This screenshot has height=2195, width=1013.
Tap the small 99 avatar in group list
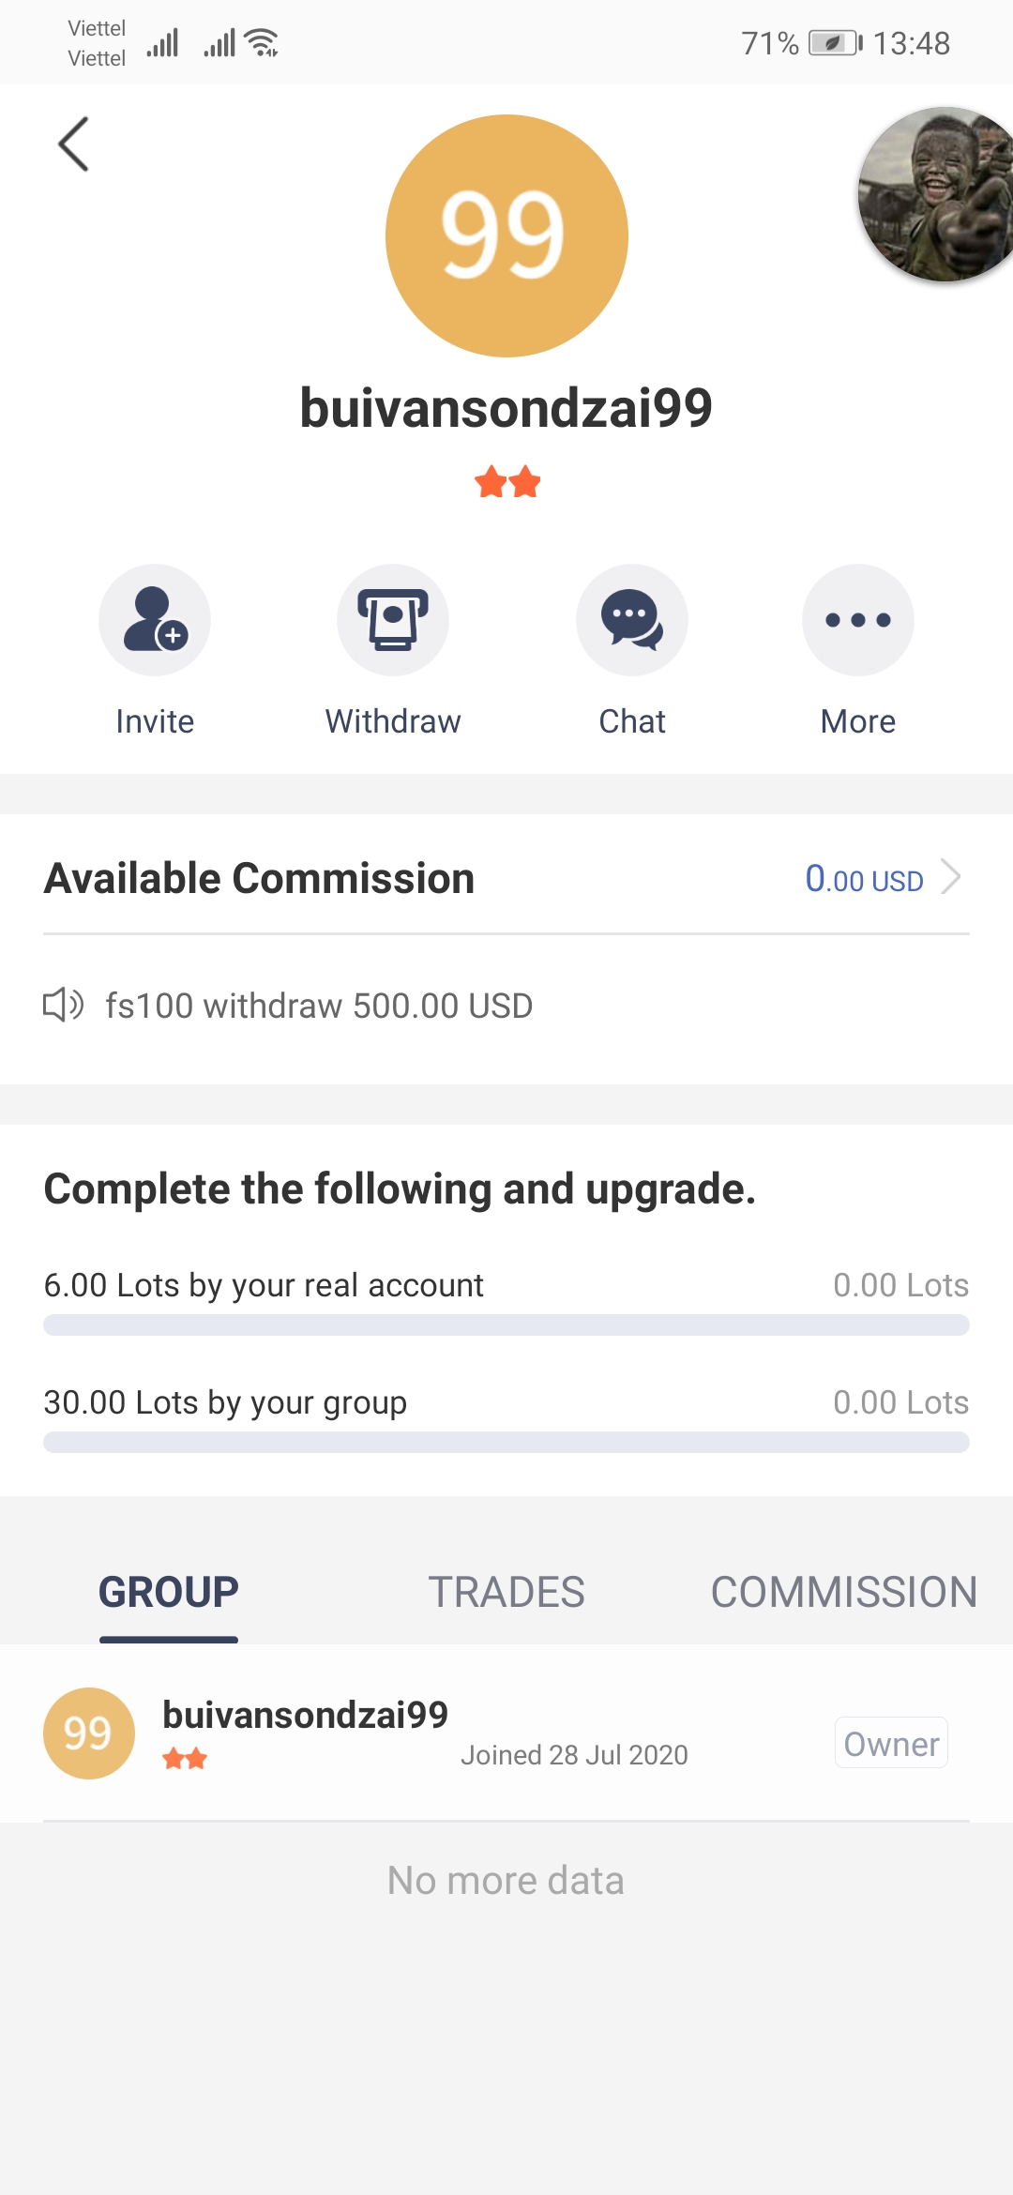[x=89, y=1733]
